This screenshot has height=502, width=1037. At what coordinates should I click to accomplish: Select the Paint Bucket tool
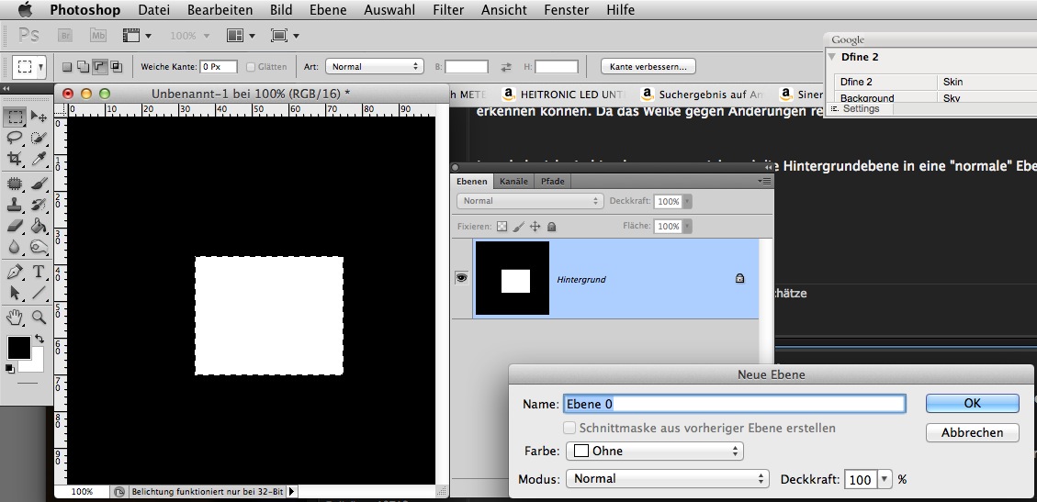pos(39,226)
